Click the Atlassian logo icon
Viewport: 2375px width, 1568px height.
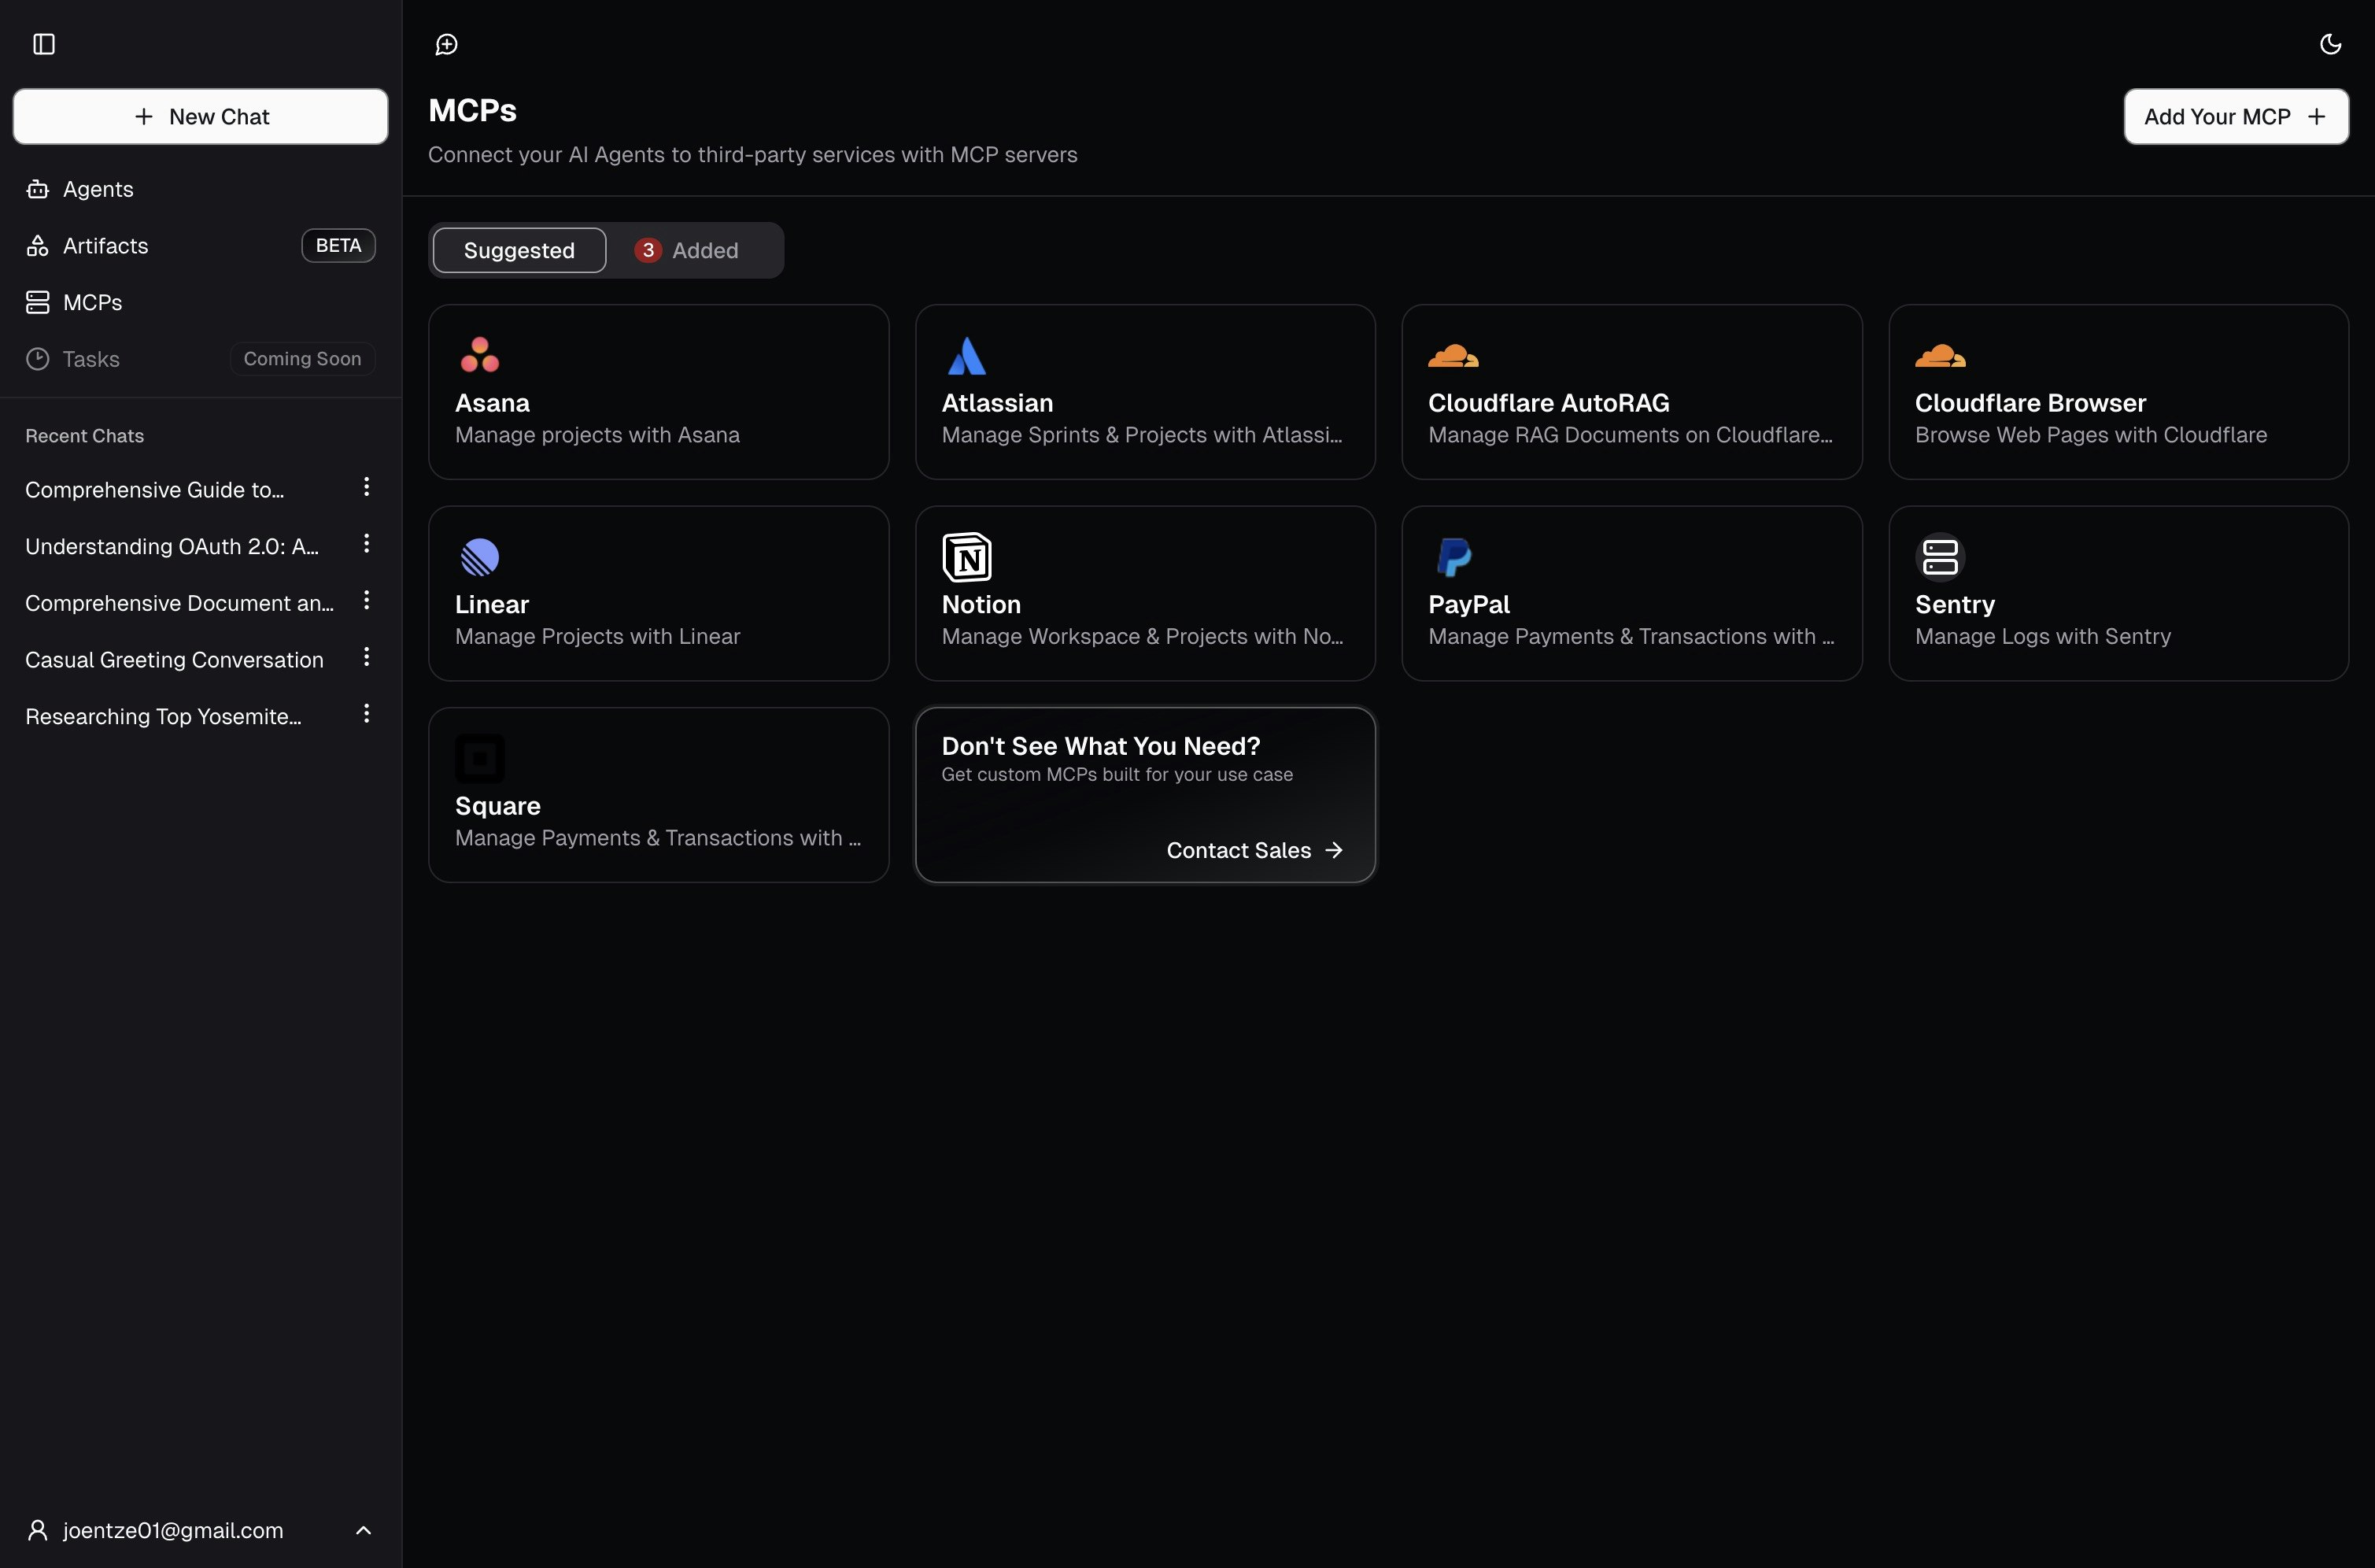click(x=966, y=355)
